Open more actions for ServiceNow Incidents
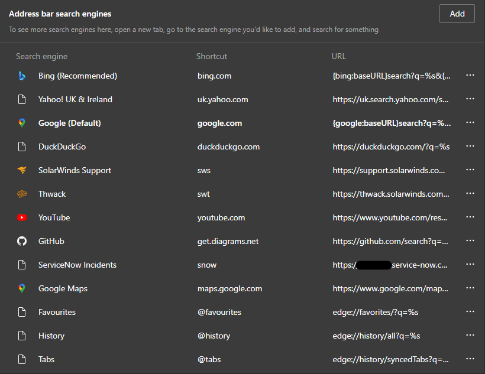The width and height of the screenshot is (485, 374). tap(470, 264)
